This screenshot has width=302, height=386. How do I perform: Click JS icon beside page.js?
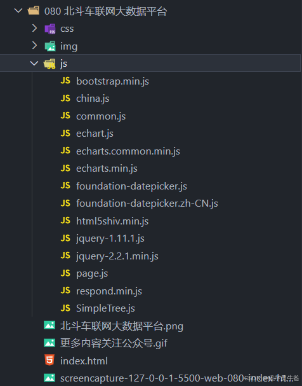point(65,273)
